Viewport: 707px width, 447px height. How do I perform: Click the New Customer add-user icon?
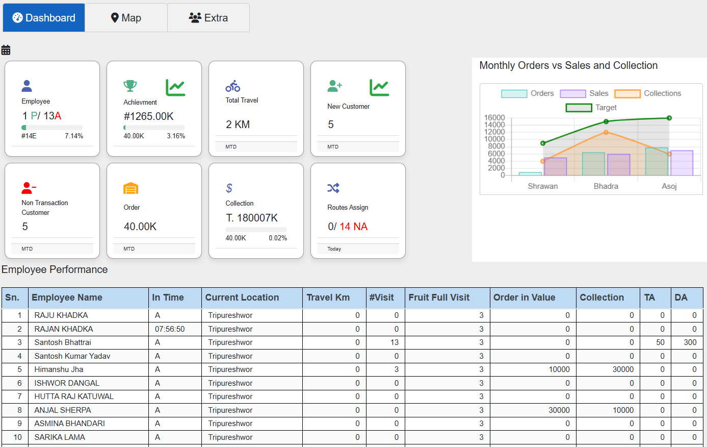(x=334, y=86)
